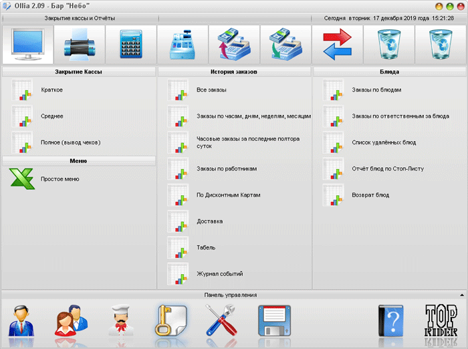Viewport: 468px width, 349px height.
Task: Open Список удалённых блюд report
Action: [x=384, y=142]
